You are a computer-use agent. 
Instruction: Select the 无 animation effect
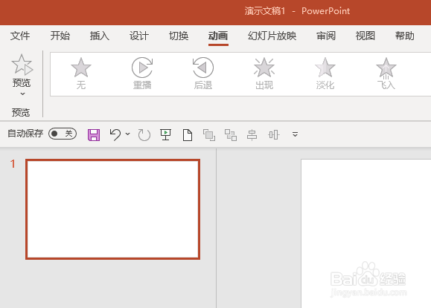point(81,73)
